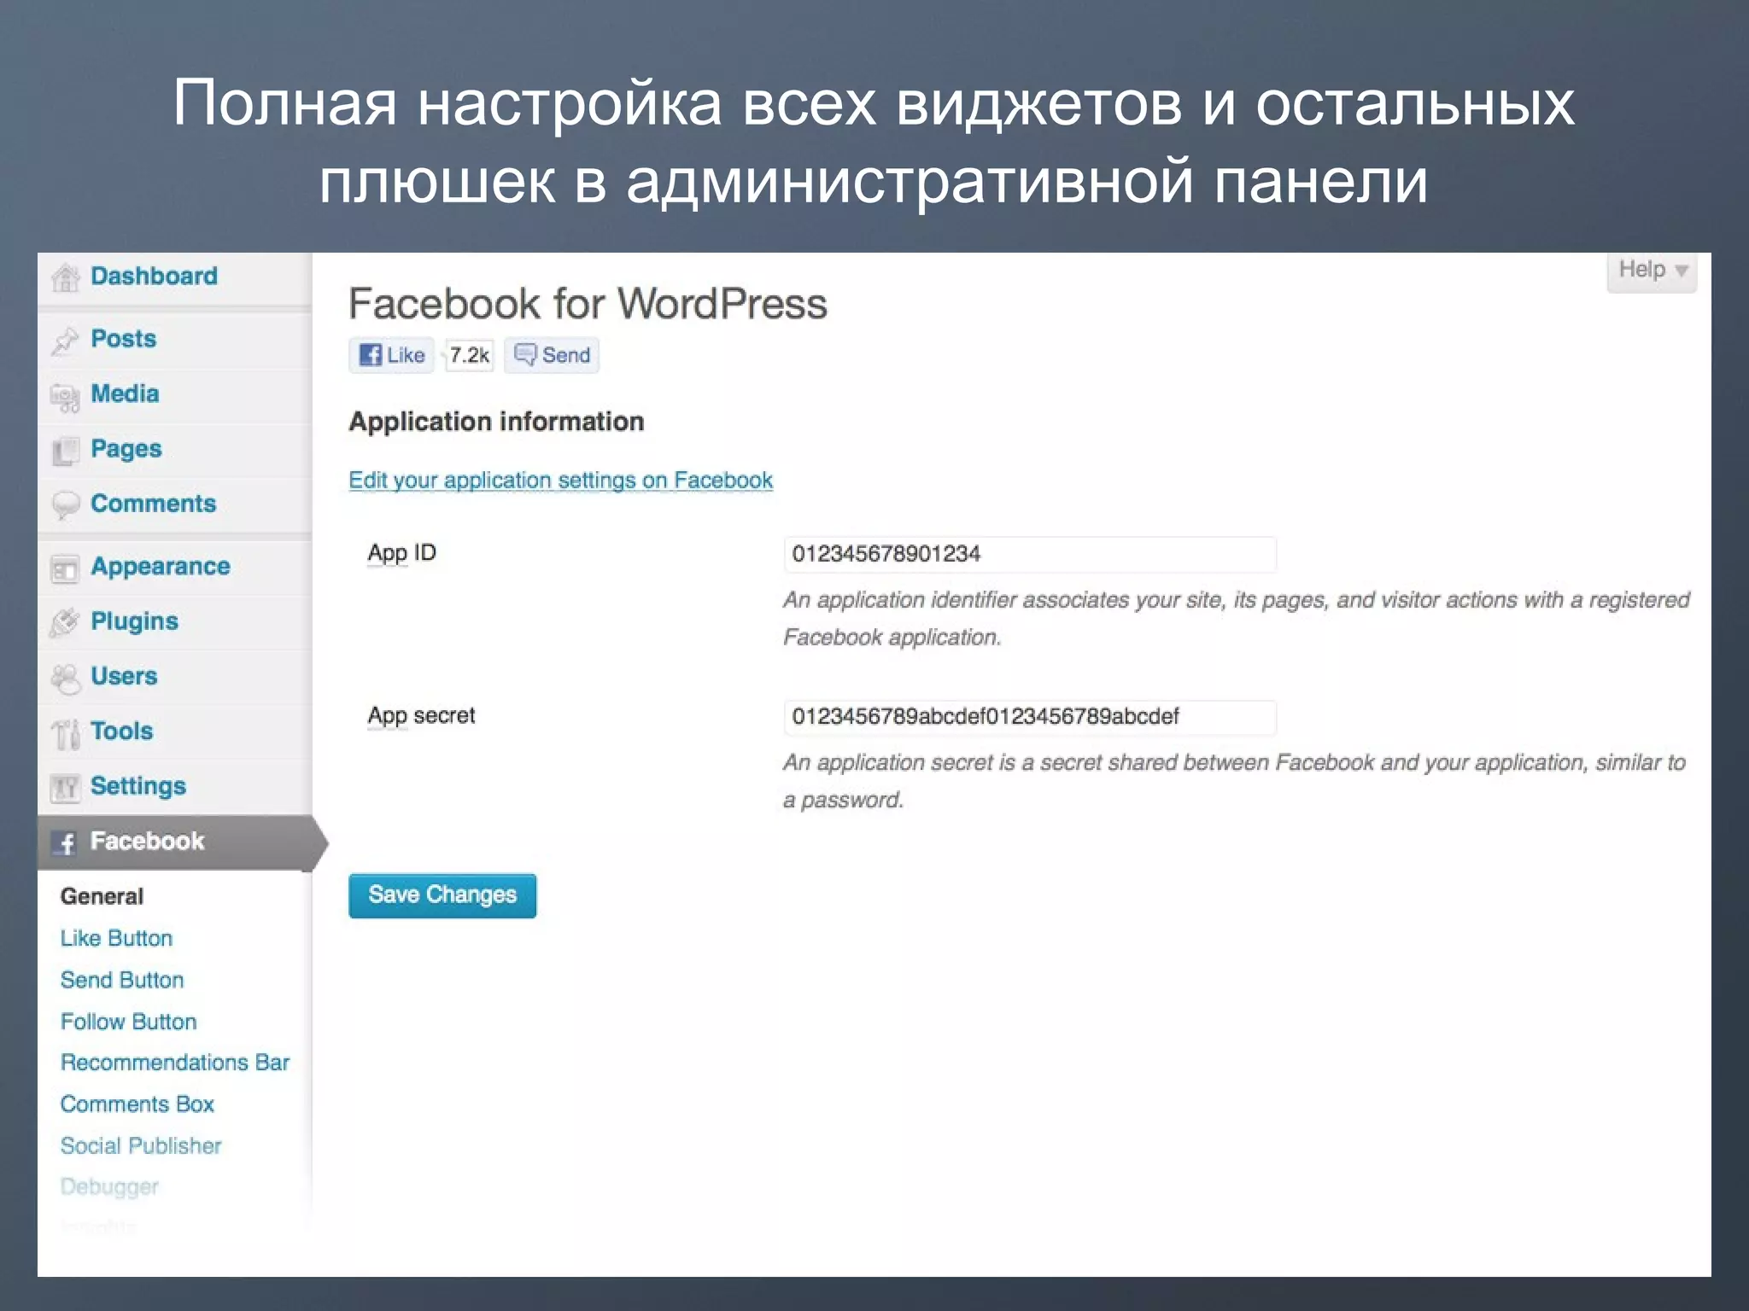
Task: Click Edit your application settings on Facebook
Action: coord(560,481)
